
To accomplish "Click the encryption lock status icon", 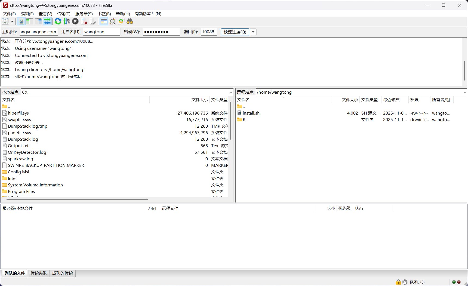I will coord(398,282).
